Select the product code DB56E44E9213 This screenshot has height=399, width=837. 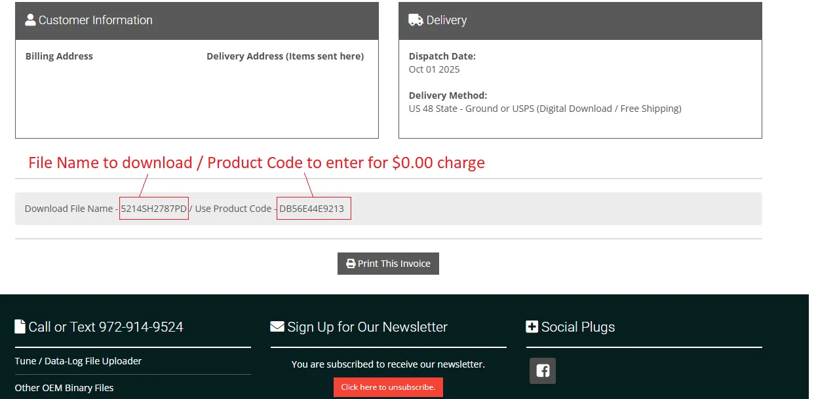pyautogui.click(x=312, y=209)
